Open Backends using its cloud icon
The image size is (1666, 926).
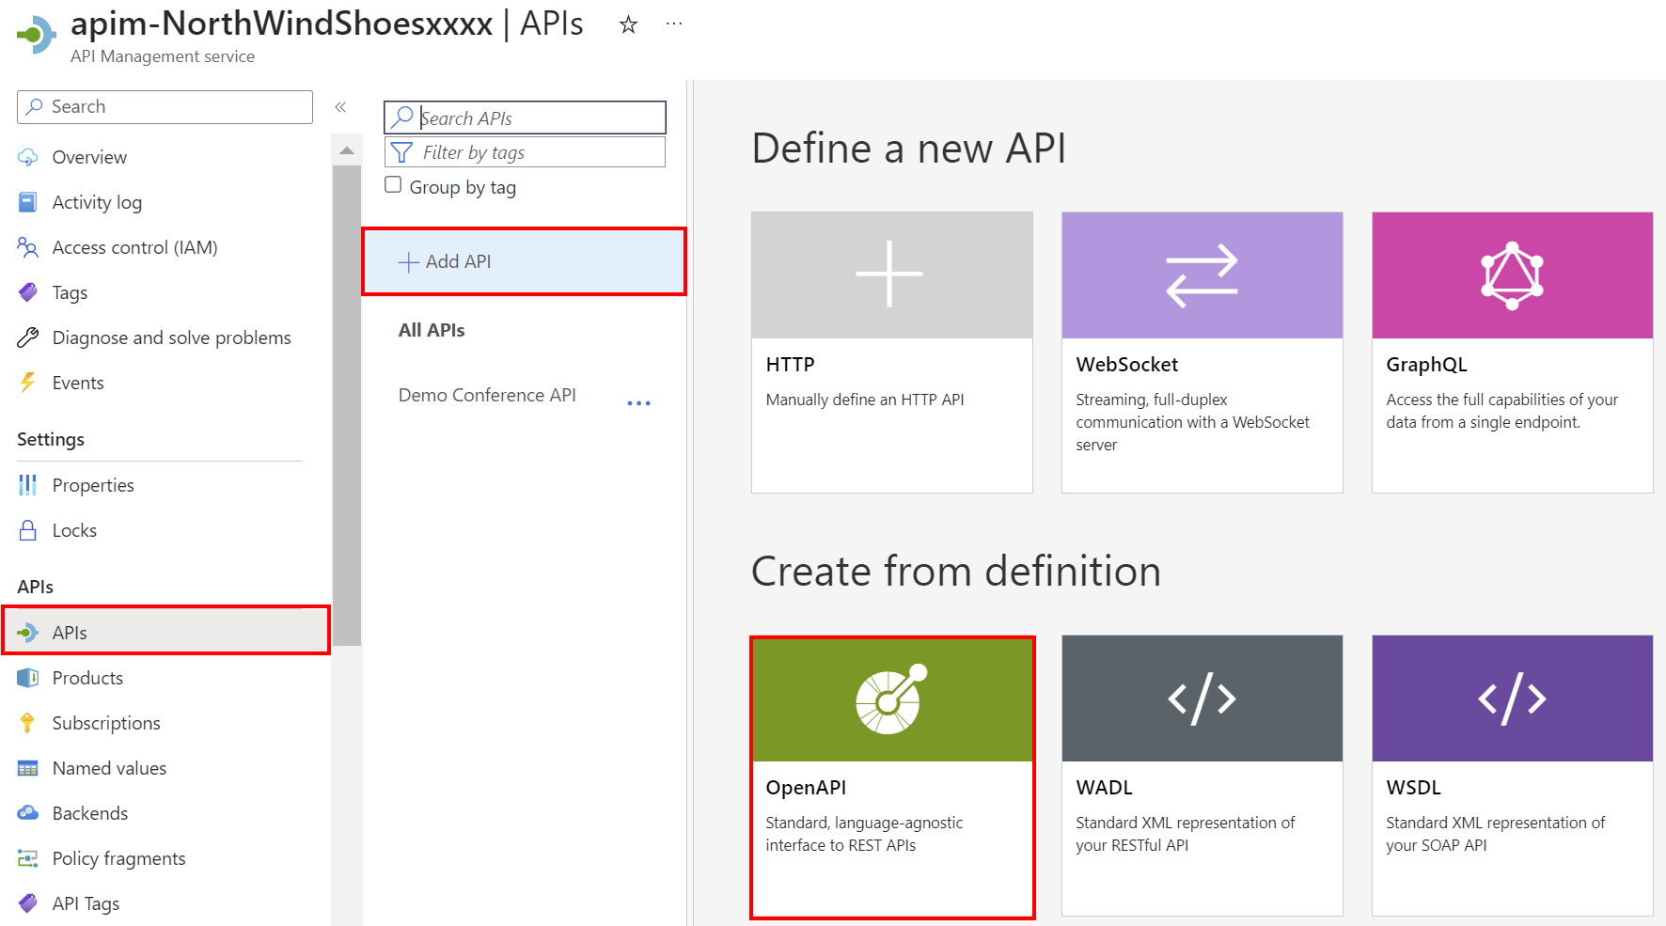pyautogui.click(x=28, y=813)
